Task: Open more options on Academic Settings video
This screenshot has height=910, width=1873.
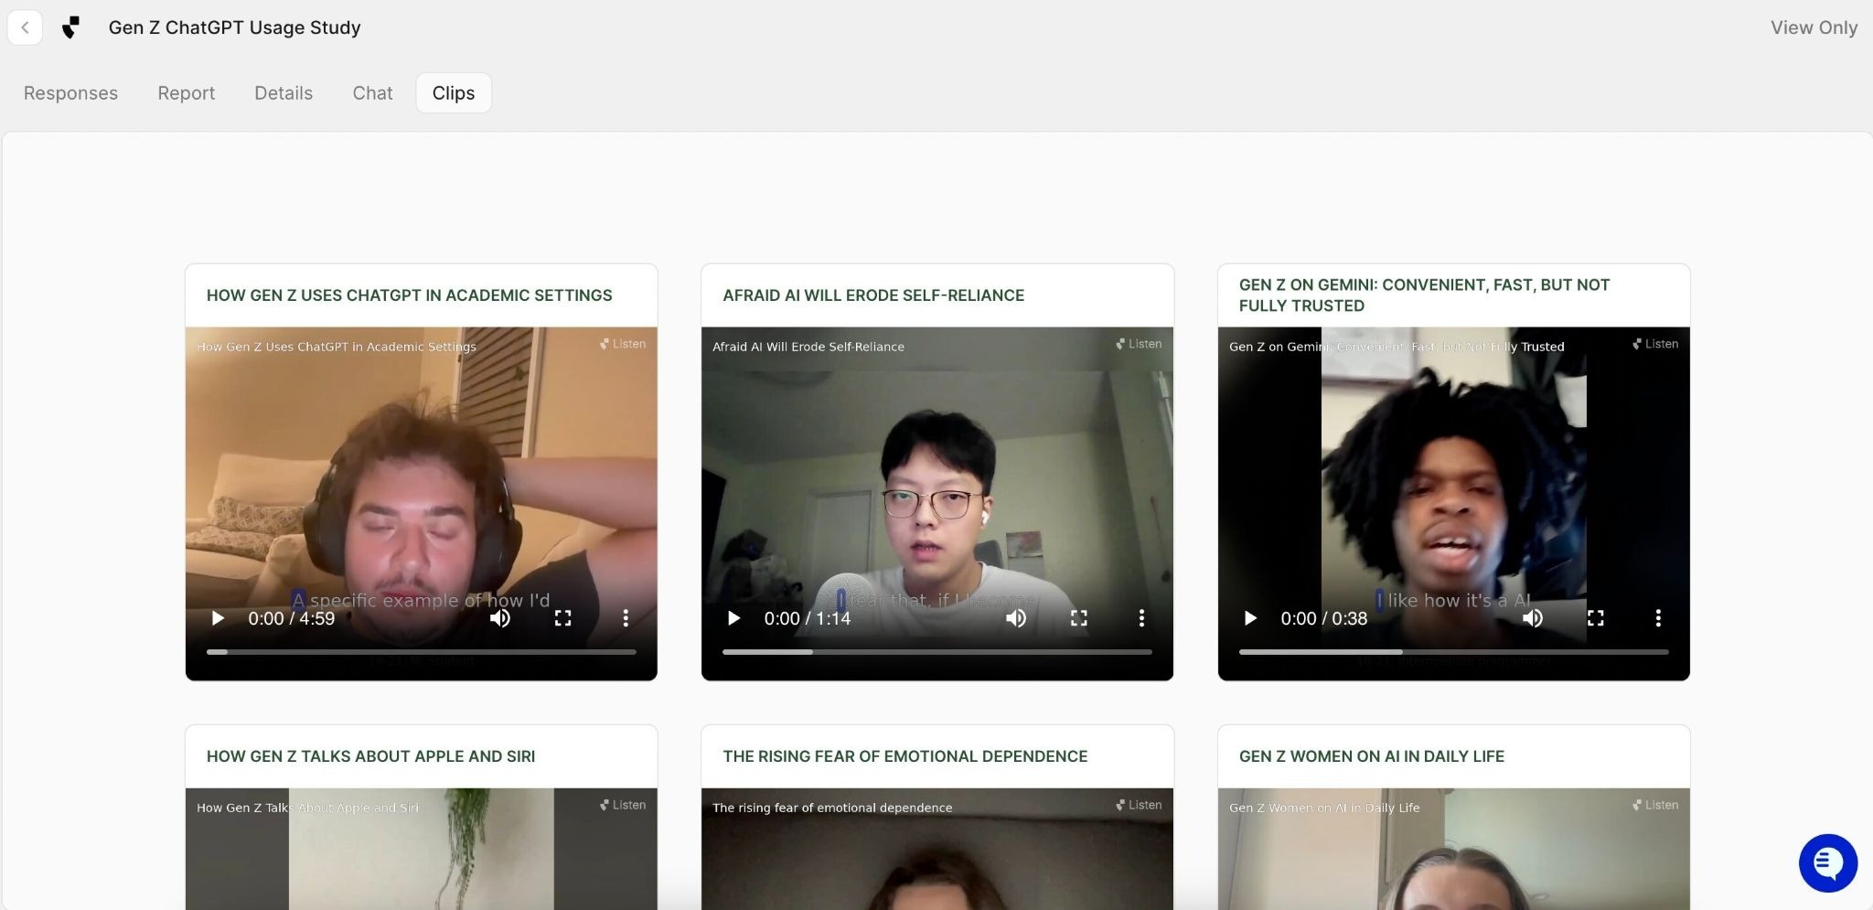Action: 626,618
